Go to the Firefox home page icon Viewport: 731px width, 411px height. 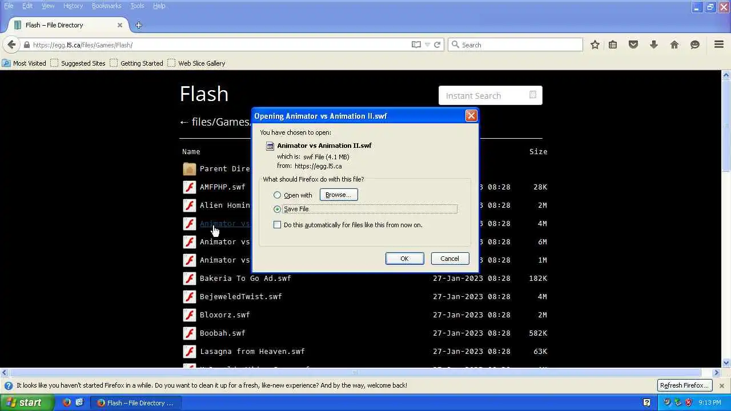(x=674, y=45)
